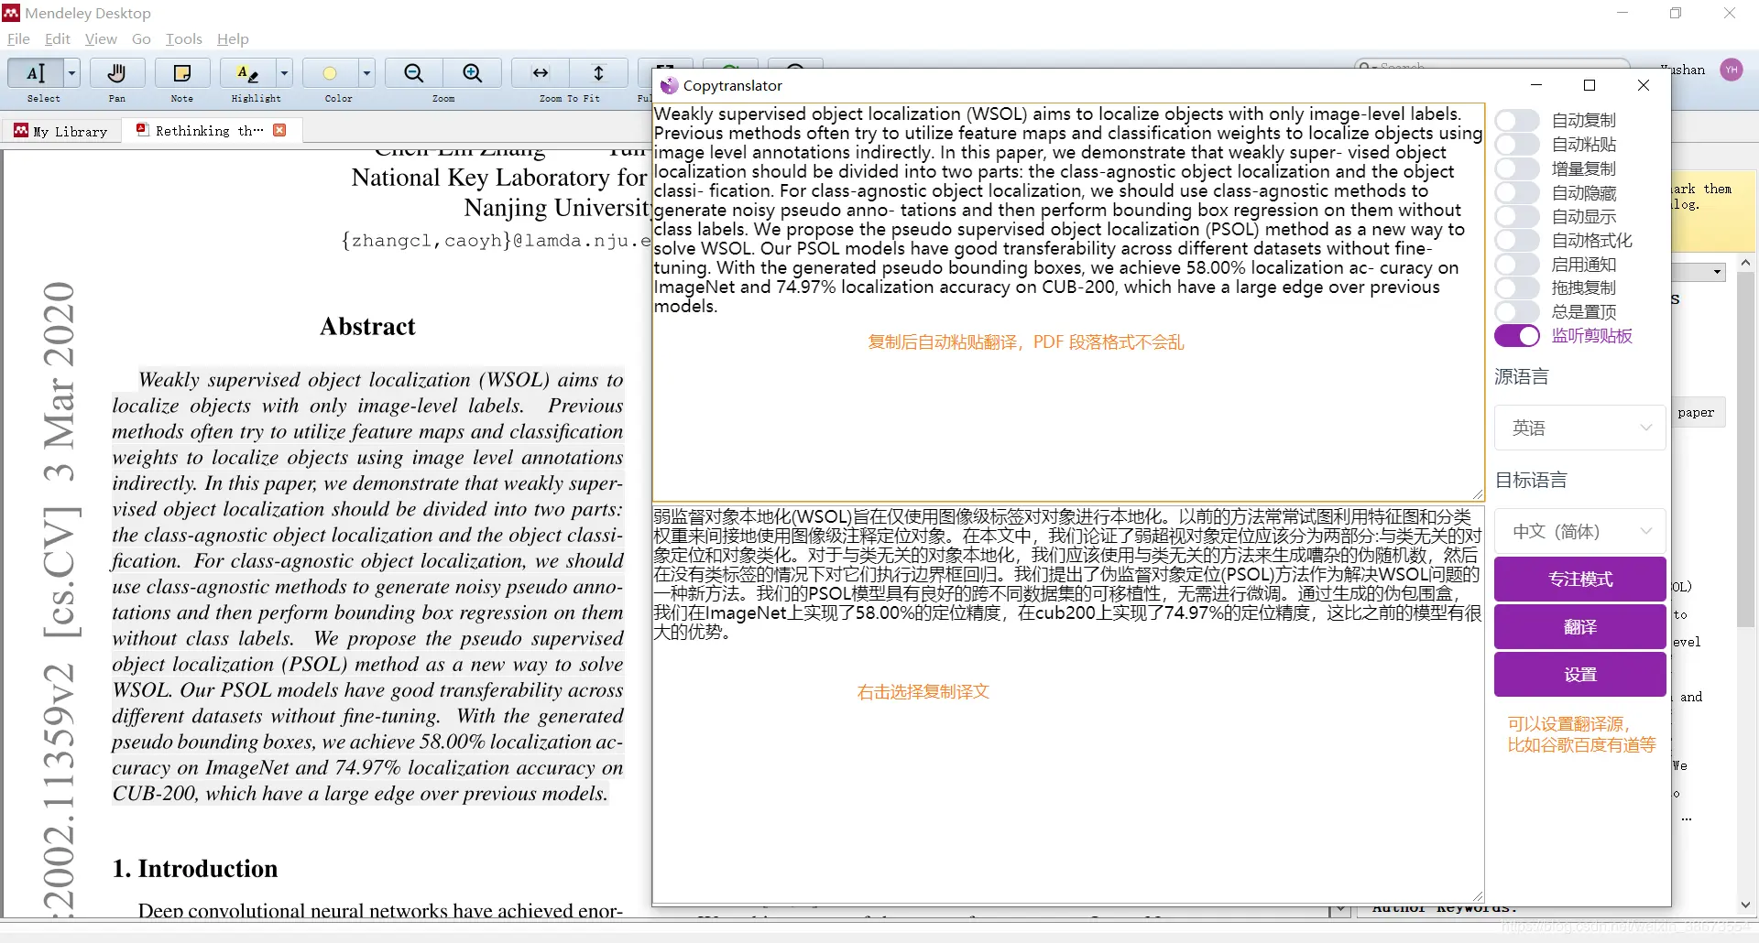The height and width of the screenshot is (943, 1759).
Task: Click the Abstract heading in the PDF
Action: point(367,327)
